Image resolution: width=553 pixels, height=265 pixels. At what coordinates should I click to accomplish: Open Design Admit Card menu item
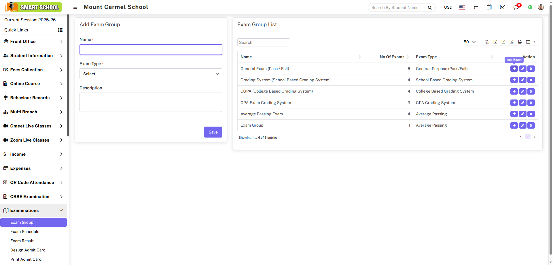tap(28, 250)
